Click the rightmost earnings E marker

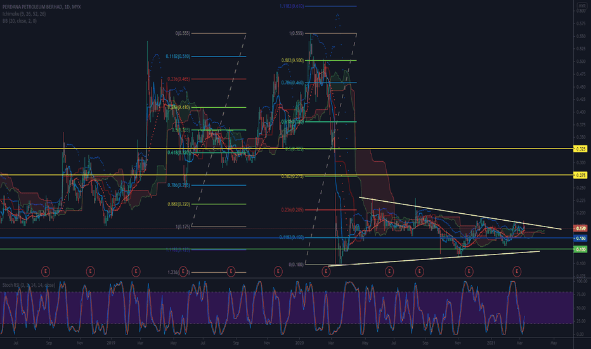(517, 271)
